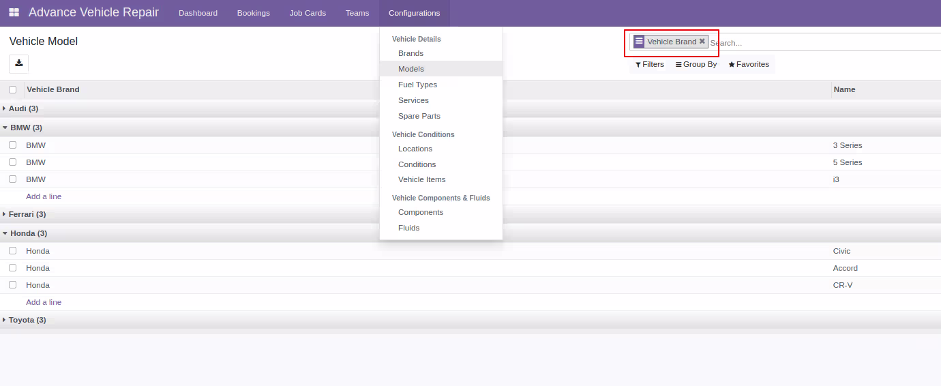Check the Honda Civic row checkbox

(x=12, y=250)
